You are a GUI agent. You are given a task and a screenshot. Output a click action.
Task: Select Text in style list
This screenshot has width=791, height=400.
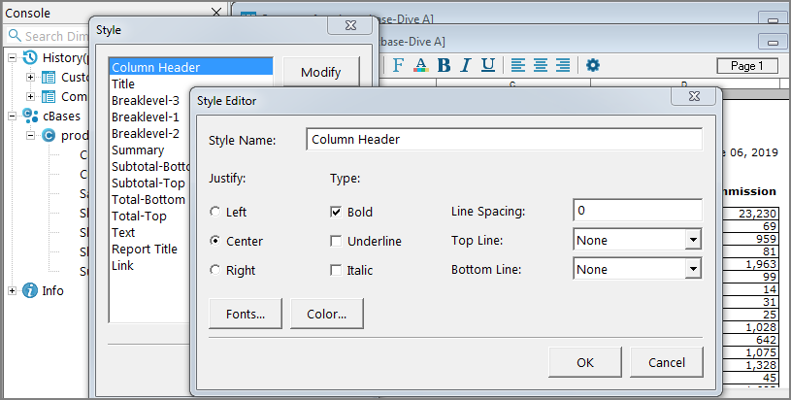click(123, 233)
